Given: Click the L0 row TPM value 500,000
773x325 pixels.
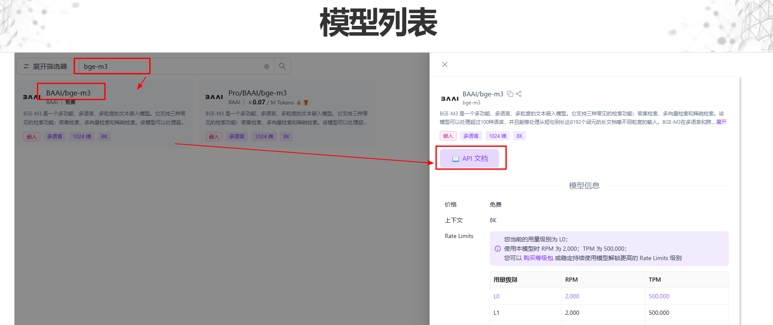Looking at the screenshot, I should point(659,296).
